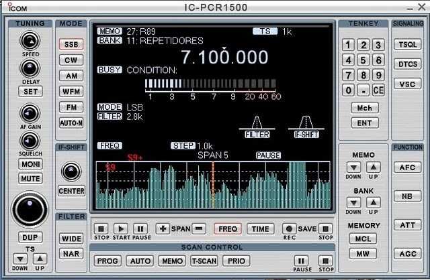The width and height of the screenshot is (430, 280).
Task: Start recording with the REC button
Action: pos(290,228)
